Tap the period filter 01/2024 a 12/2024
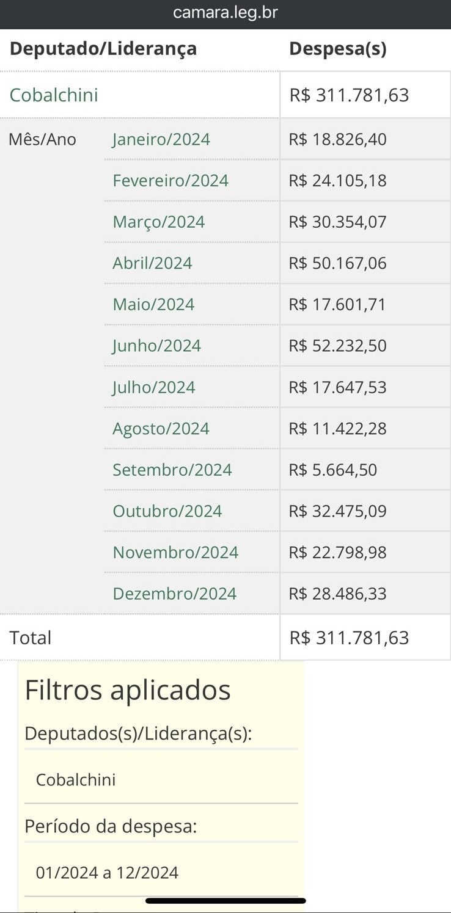 coord(107,873)
